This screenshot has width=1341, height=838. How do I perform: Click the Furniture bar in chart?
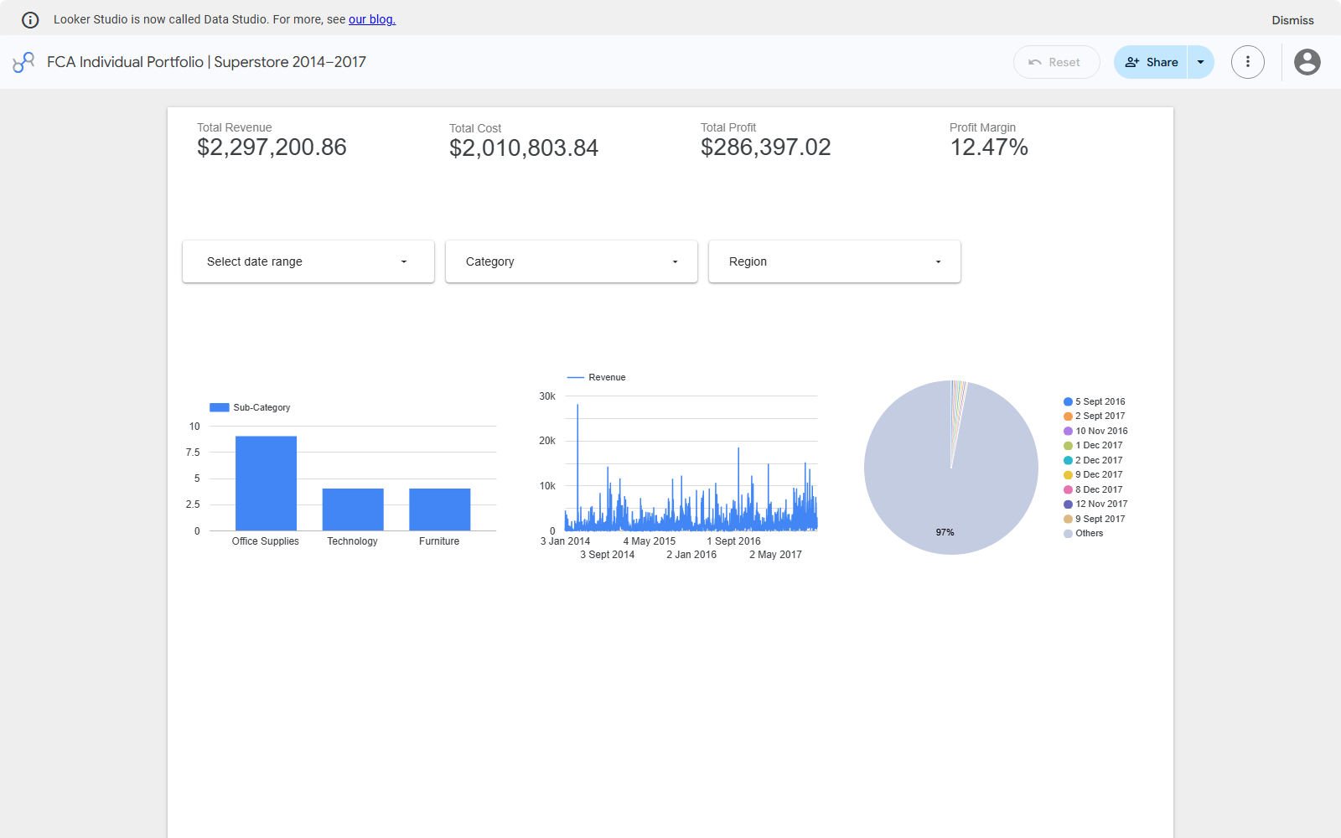click(x=440, y=510)
